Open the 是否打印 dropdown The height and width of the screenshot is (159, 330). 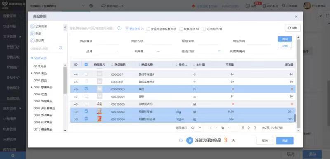pos(219,51)
